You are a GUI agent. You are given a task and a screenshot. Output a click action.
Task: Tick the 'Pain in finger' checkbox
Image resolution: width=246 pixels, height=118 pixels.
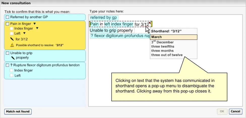[x=7, y=24]
